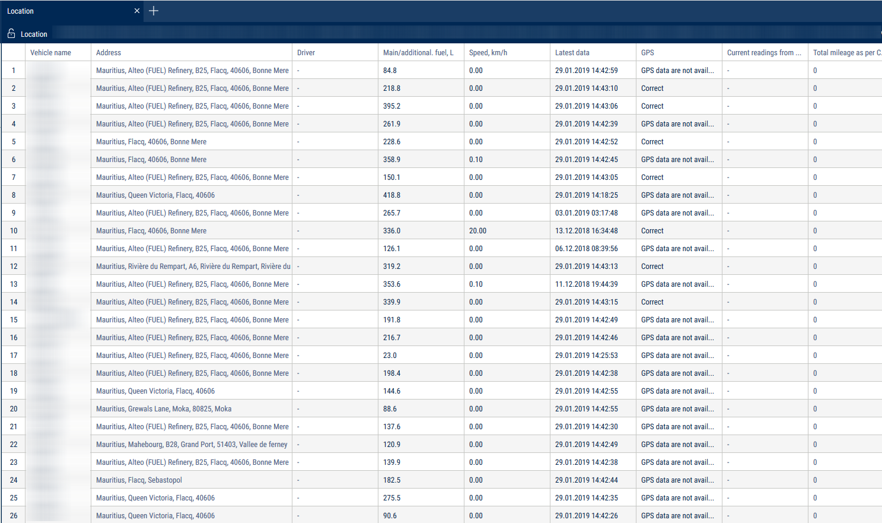This screenshot has width=882, height=523.
Task: Select timestamp 11.12.2018 19:44:39
Action: point(587,284)
